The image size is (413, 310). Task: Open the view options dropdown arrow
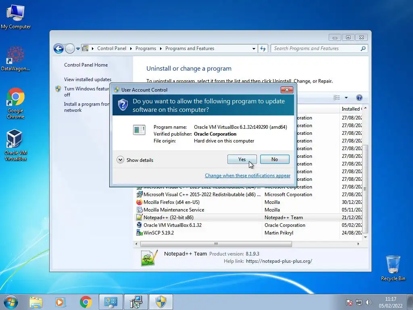346,98
